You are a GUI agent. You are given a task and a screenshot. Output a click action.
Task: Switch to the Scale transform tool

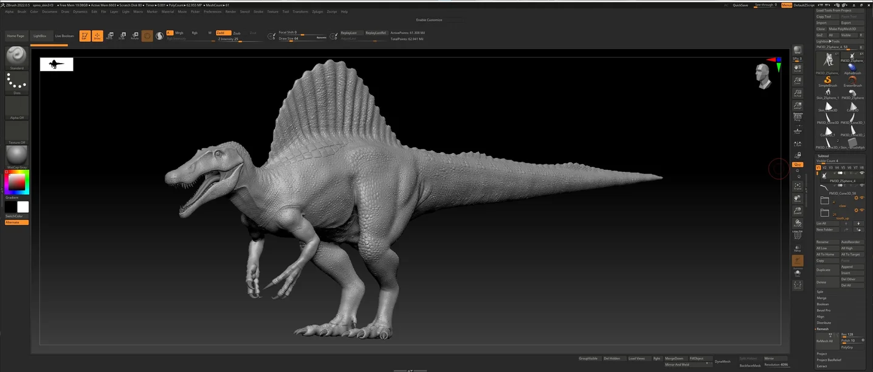(x=122, y=36)
